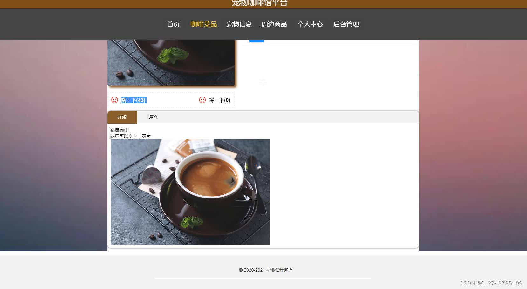
Task: Open the 咖啡菜品 navigation item
Action: (x=203, y=24)
